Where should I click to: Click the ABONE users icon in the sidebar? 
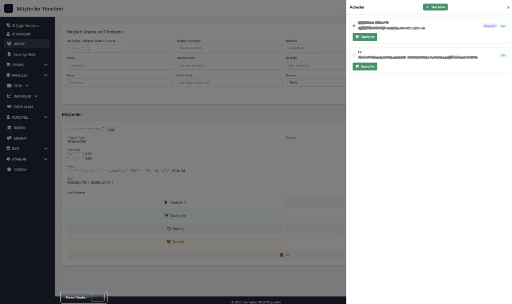[x=9, y=44]
